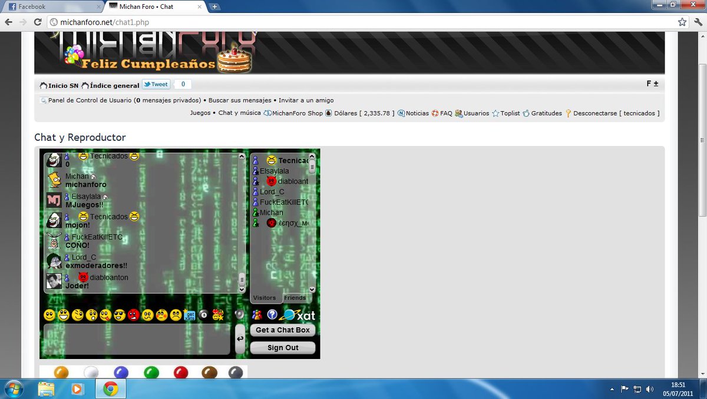Insert the winking emoticon

78,315
